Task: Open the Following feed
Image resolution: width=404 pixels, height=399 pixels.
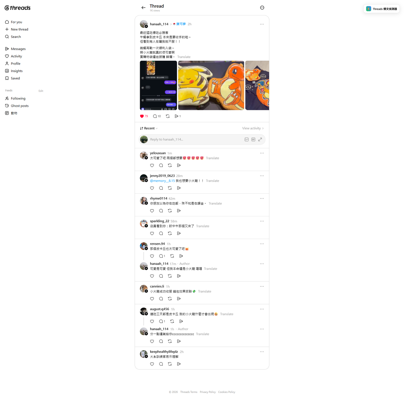Action: 15,98
